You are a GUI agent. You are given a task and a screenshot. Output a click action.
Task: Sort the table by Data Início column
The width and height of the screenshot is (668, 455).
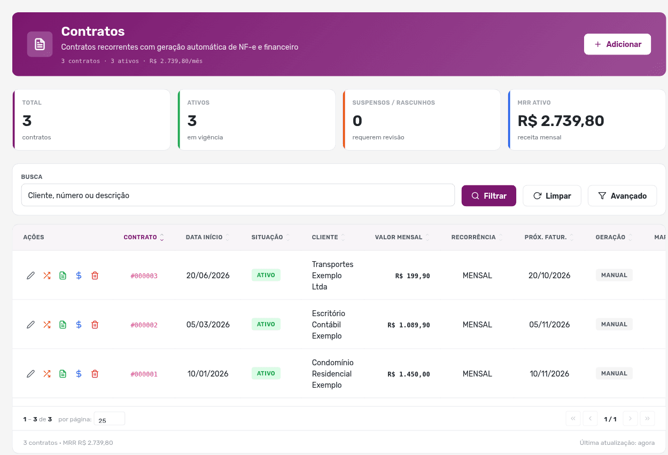pos(208,237)
